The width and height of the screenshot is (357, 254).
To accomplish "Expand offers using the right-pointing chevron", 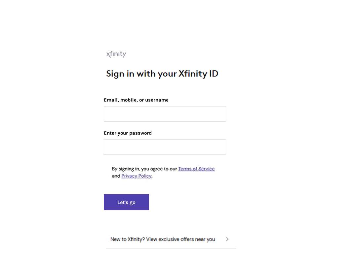I will click(227, 239).
